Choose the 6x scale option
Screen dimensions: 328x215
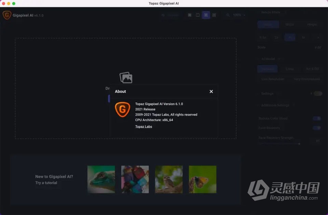(x=303, y=38)
